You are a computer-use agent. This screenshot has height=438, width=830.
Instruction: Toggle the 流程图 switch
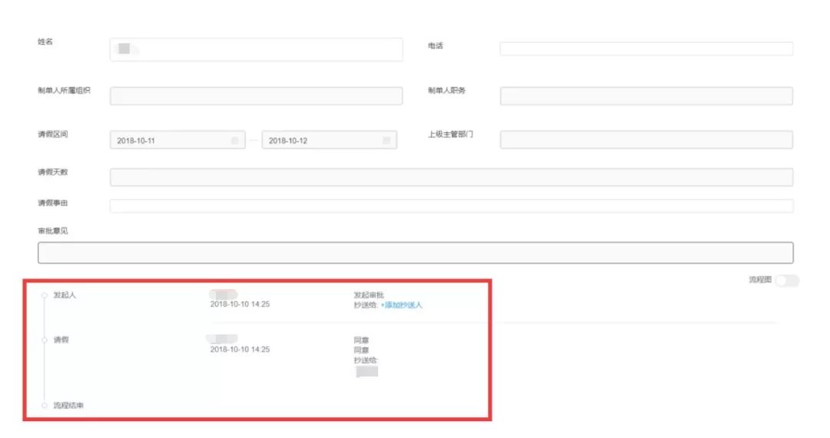click(x=787, y=281)
